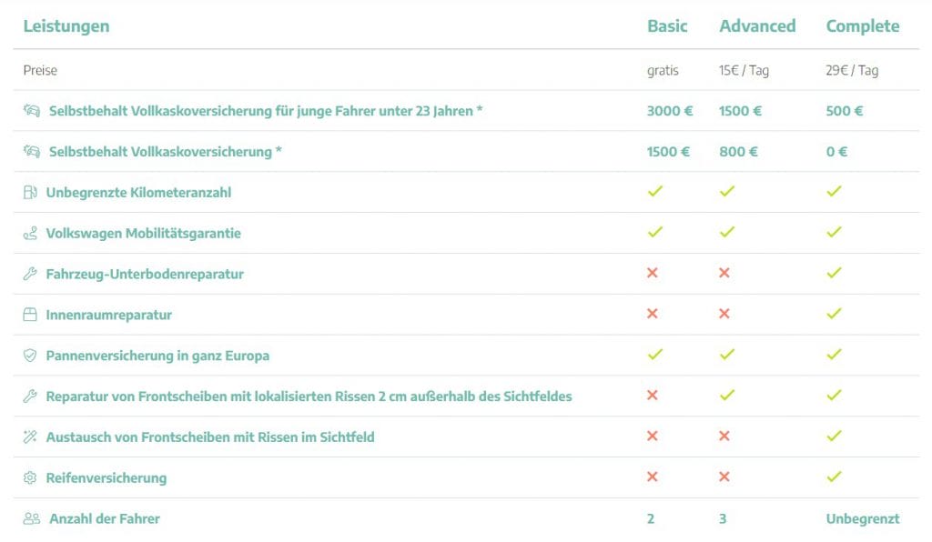Click the fuel pump icon for Unbegrenzte Kilometeranzahl

[30, 192]
